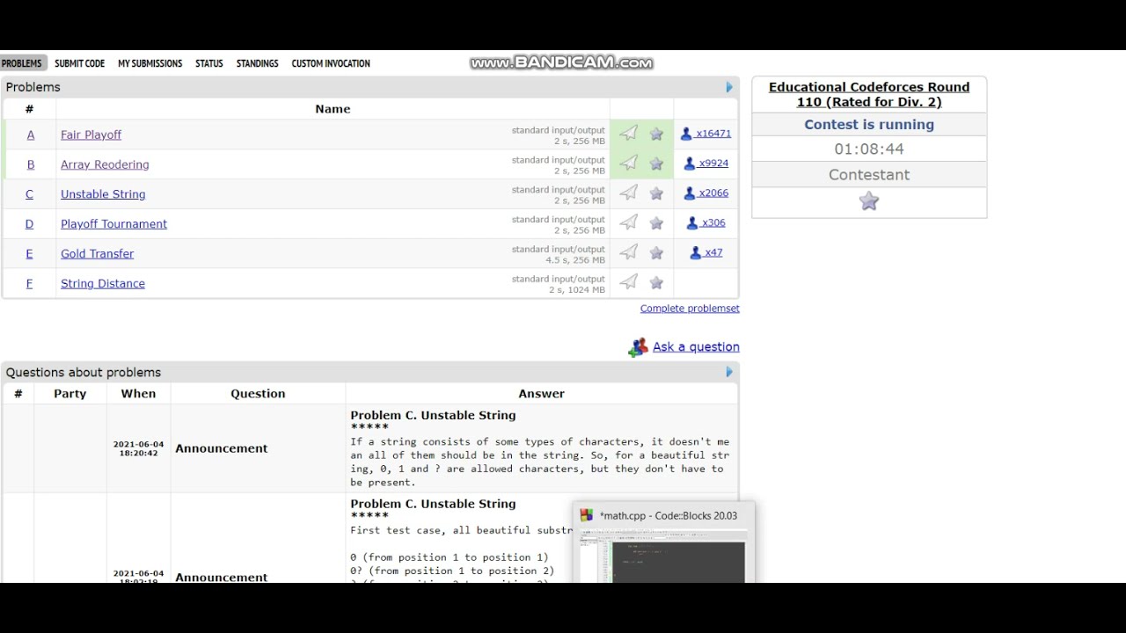Click the Ask a question people icon
The height and width of the screenshot is (633, 1126).
(x=638, y=347)
